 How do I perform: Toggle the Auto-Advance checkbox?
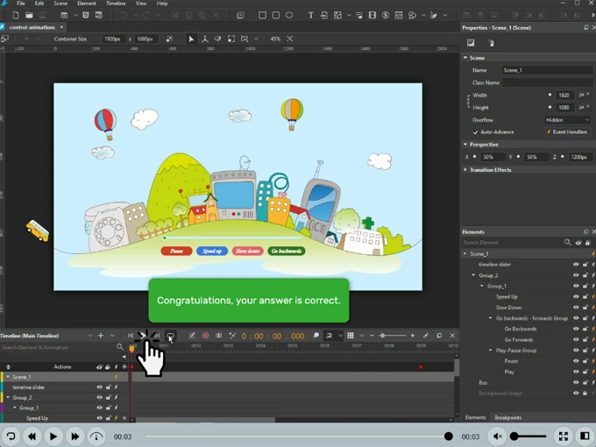(476, 132)
